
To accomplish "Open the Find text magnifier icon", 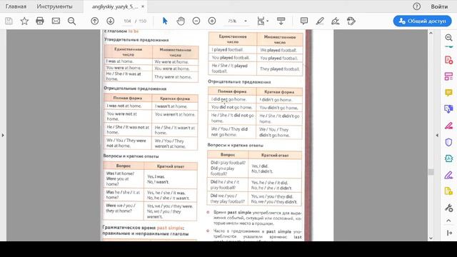I will coord(71,21).
